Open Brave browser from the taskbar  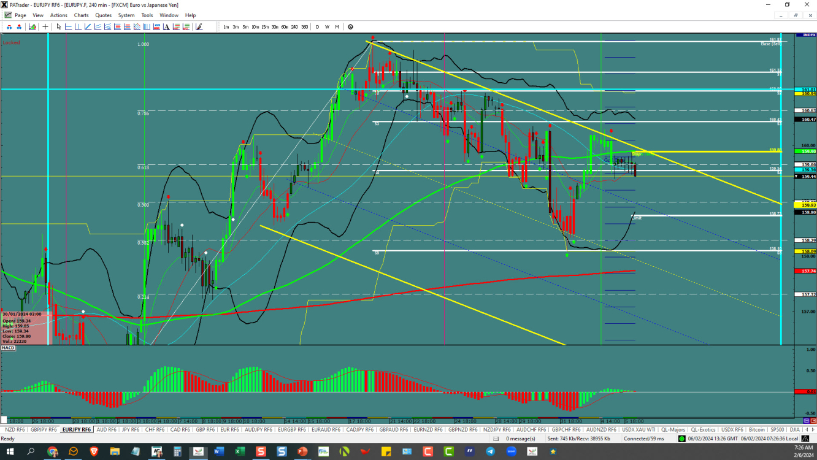point(94,451)
